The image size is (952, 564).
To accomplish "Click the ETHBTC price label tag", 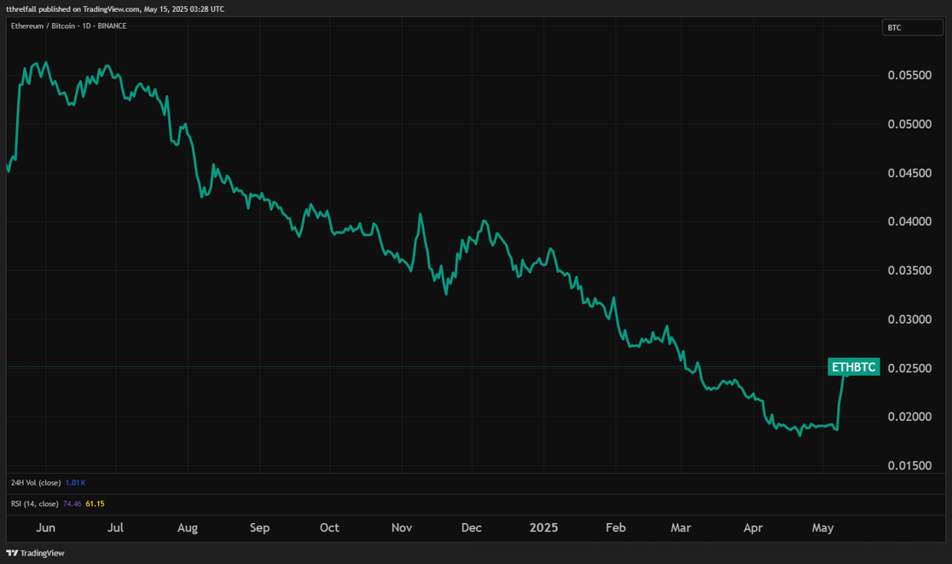I will point(853,367).
